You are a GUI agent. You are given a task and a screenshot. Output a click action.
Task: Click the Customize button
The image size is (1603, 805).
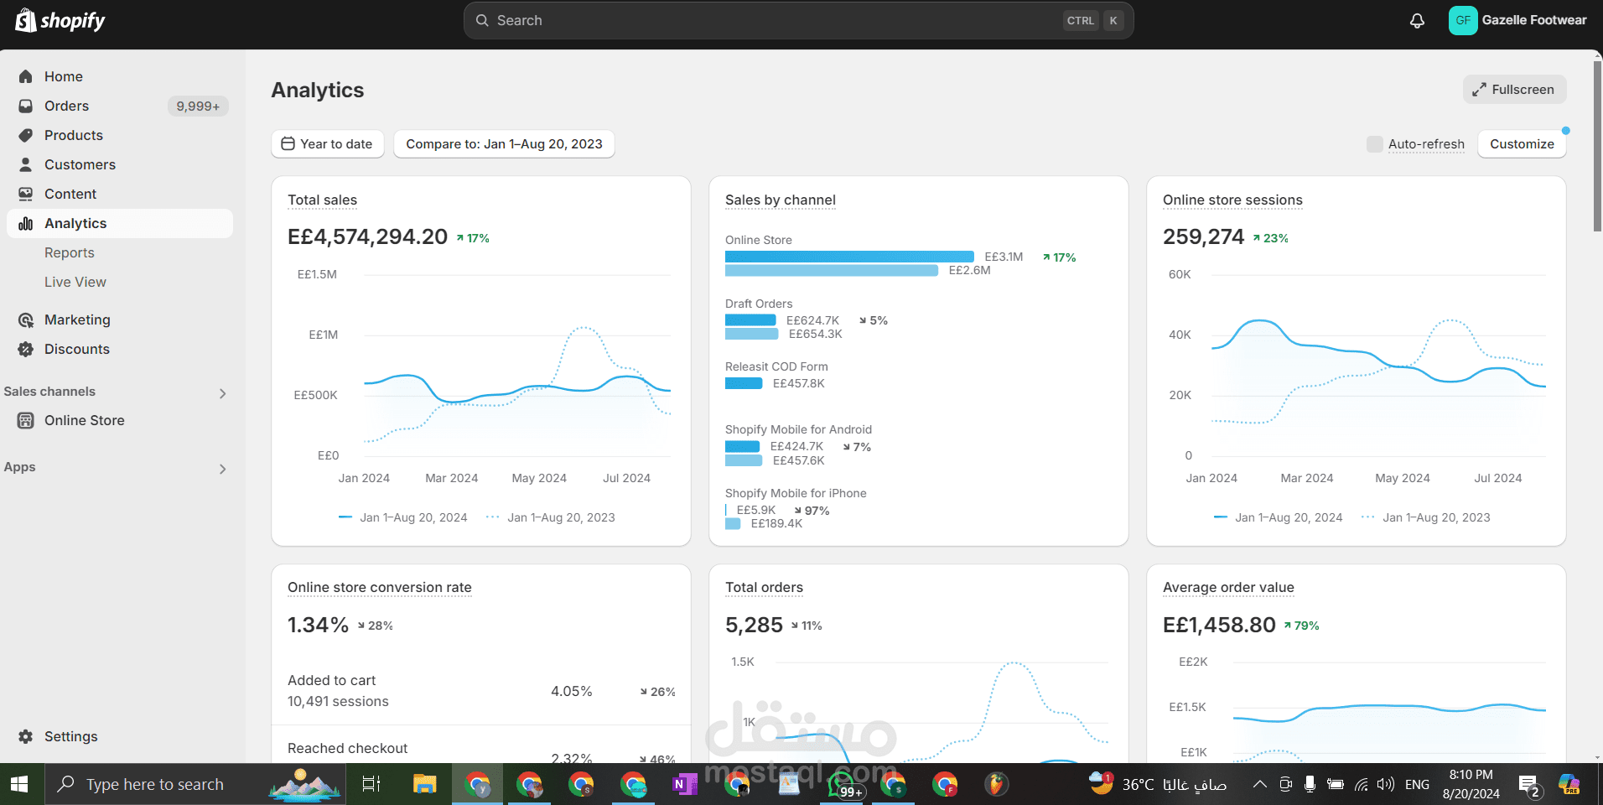pyautogui.click(x=1522, y=144)
